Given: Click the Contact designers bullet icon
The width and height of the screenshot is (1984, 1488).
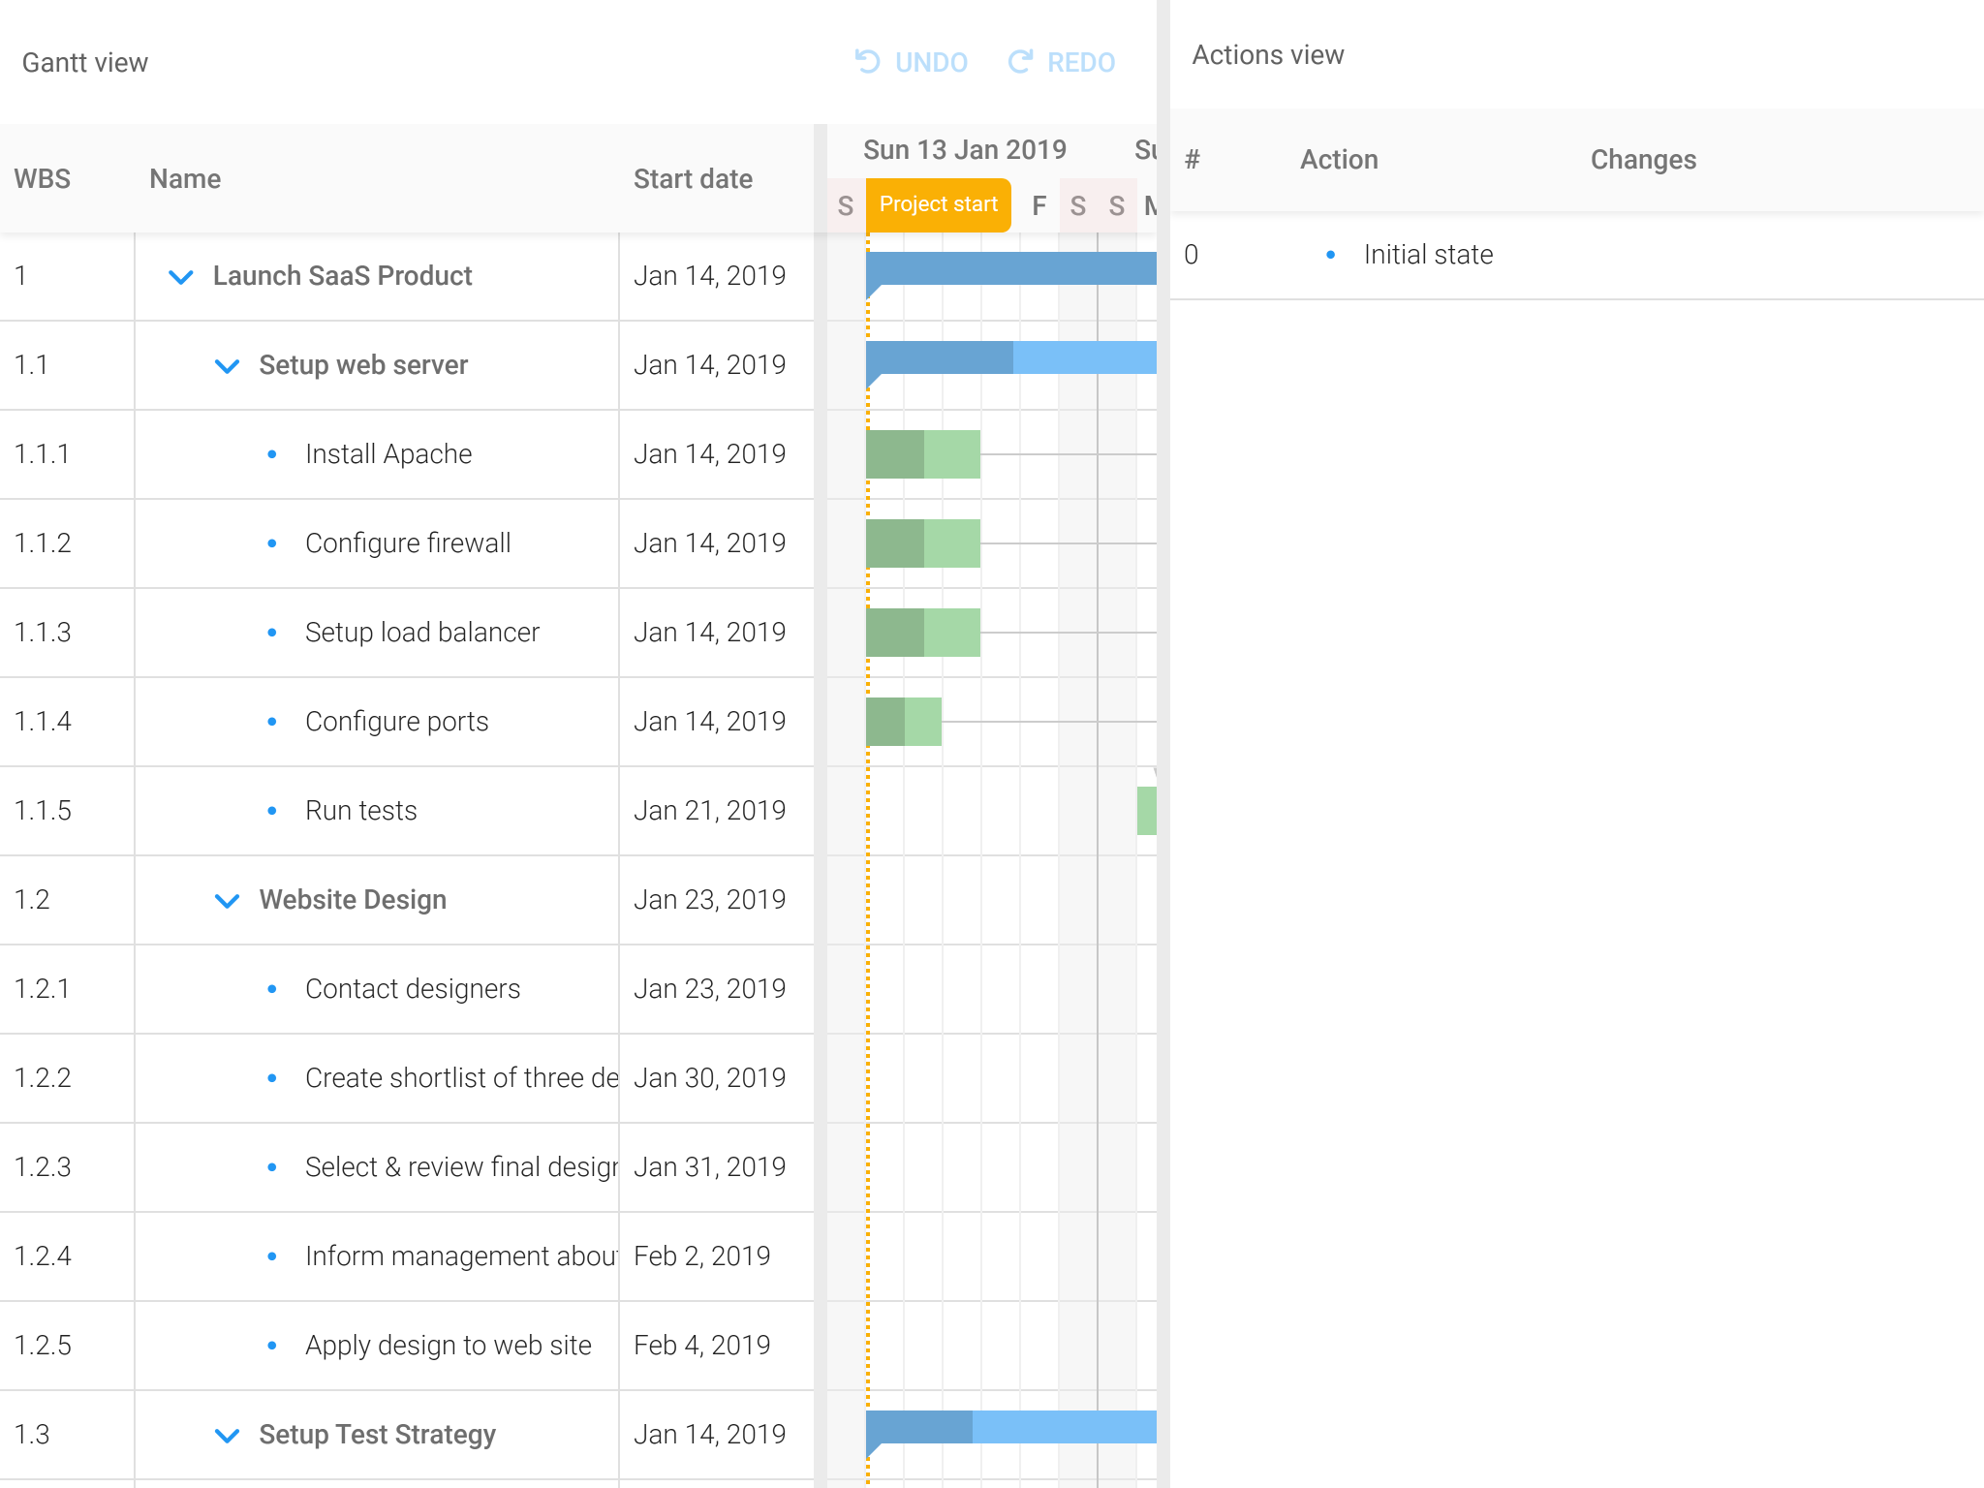Looking at the screenshot, I should [272, 989].
